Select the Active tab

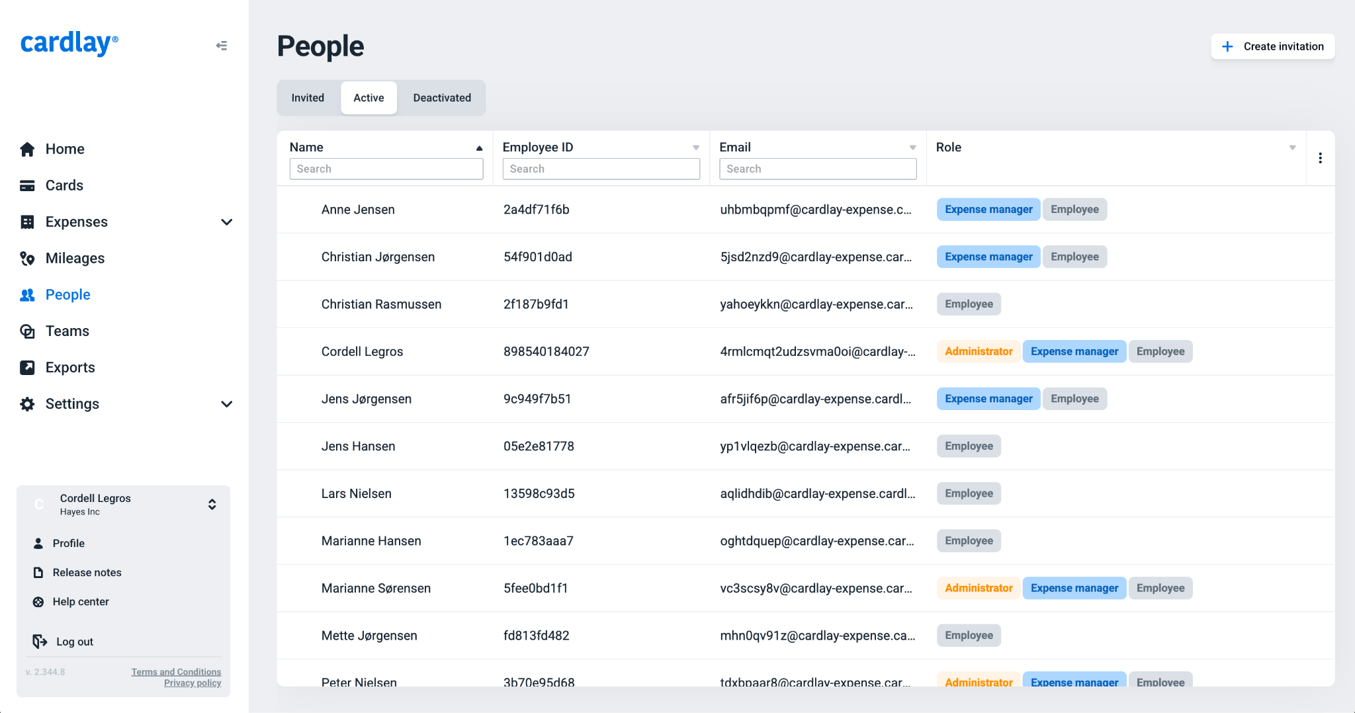click(x=369, y=98)
